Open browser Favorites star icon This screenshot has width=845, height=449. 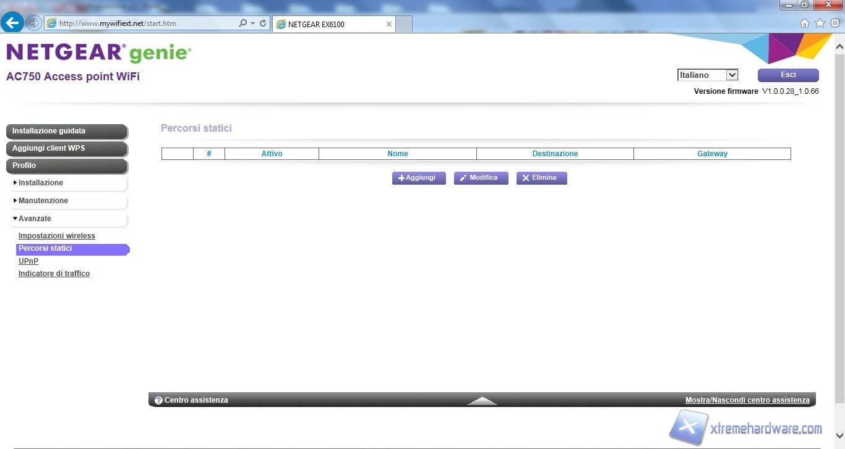pos(820,23)
